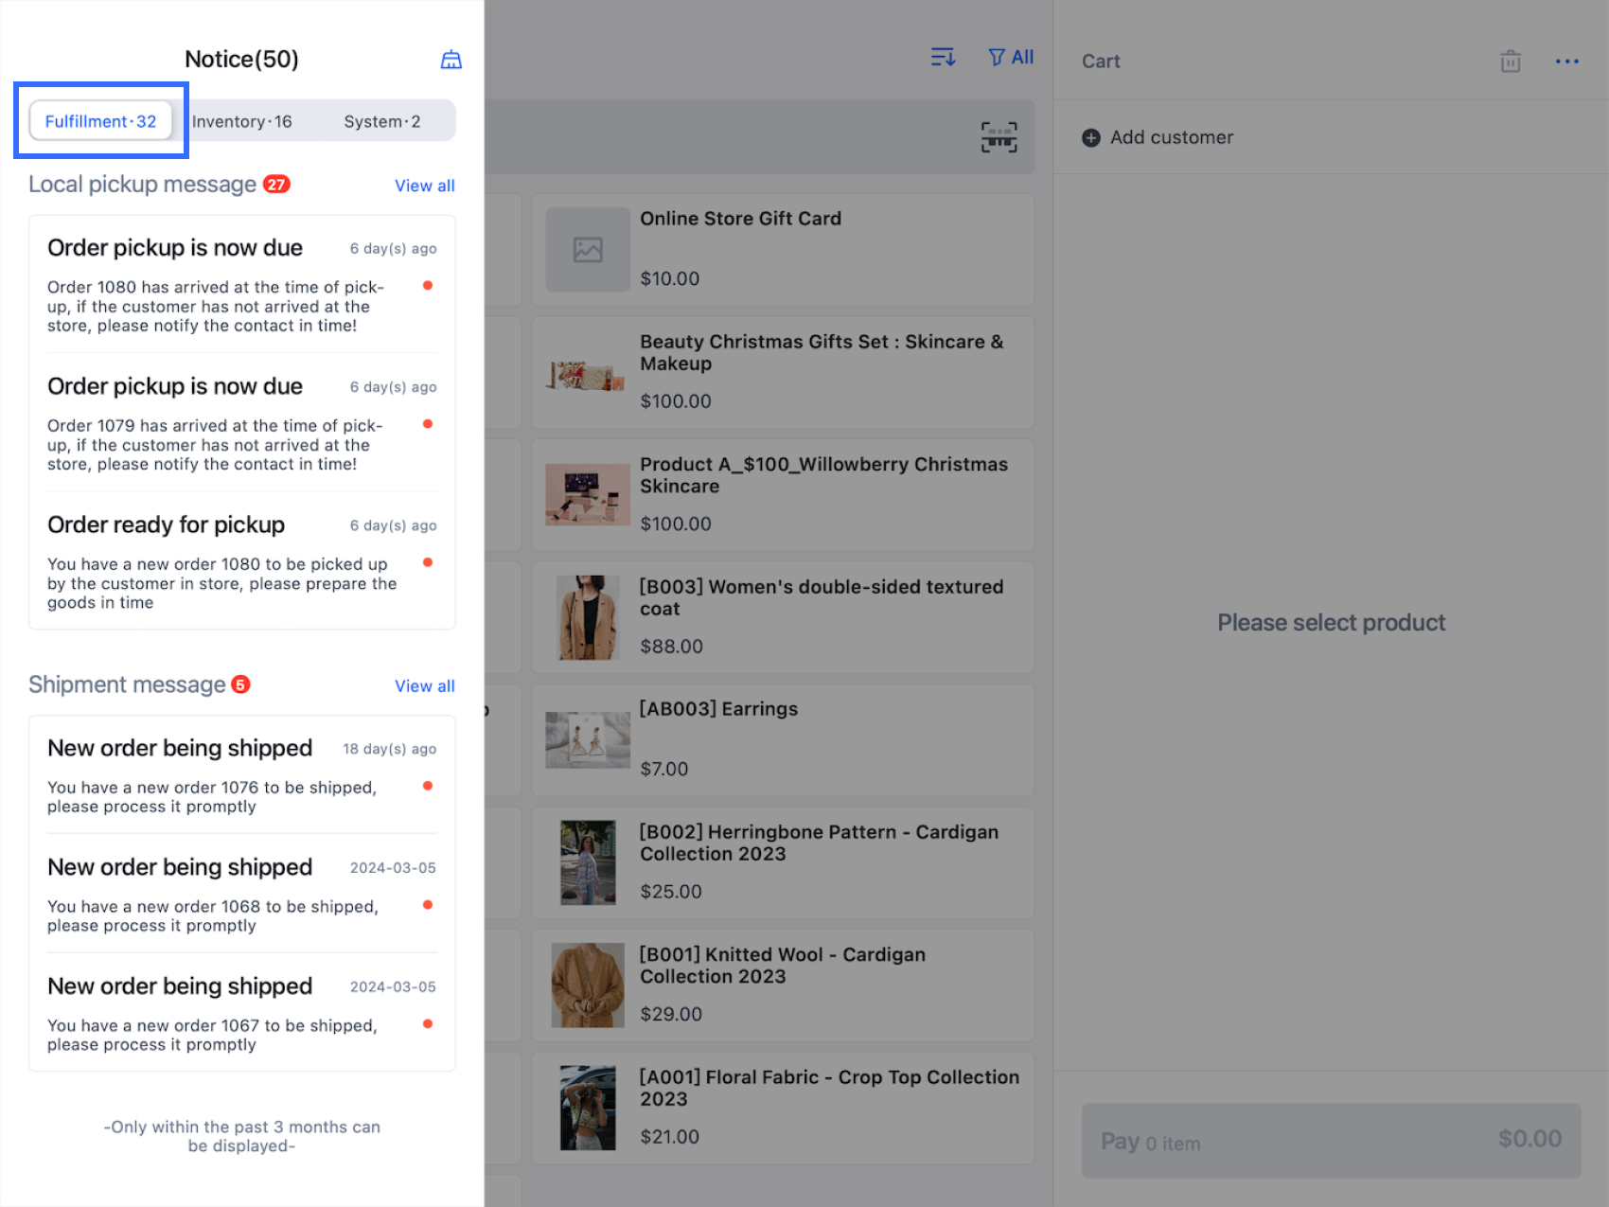Click the Pay 0 item button
1609x1207 pixels.
[x=1331, y=1141]
